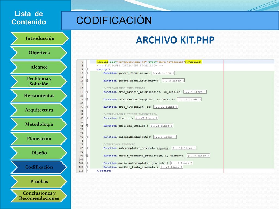
Task: Click the ARCHIVO KIT.PHP heading
Action: tap(175, 40)
